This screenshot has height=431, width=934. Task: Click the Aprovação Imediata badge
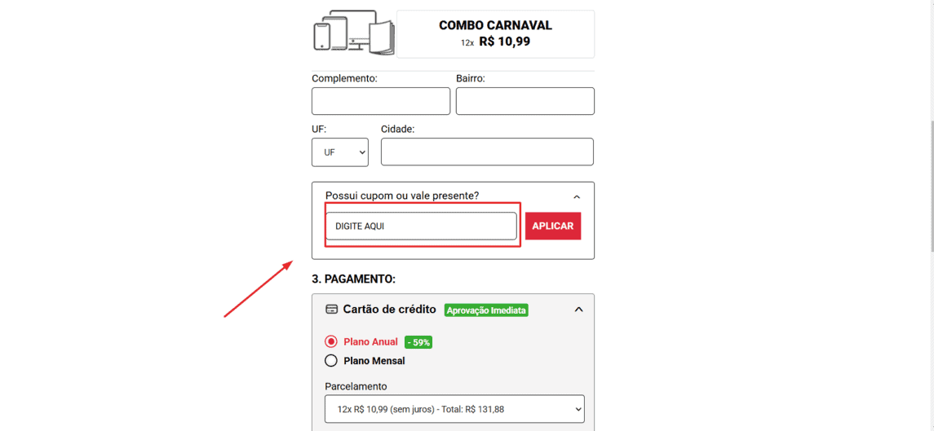[487, 310]
